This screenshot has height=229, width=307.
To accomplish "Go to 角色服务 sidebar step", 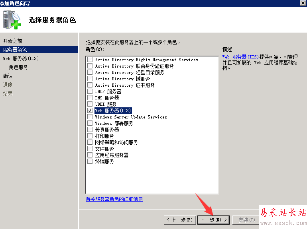I will point(18,67).
